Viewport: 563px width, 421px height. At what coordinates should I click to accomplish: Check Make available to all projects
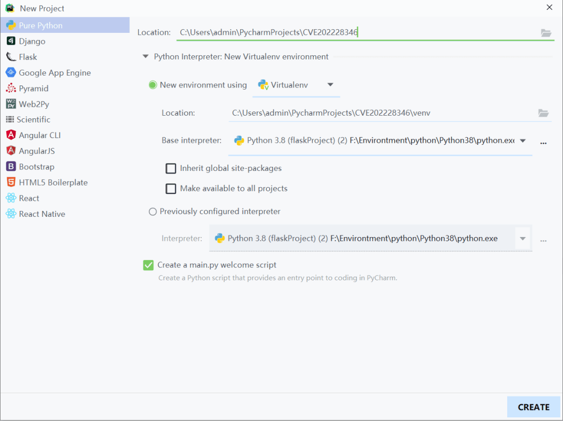pos(171,188)
